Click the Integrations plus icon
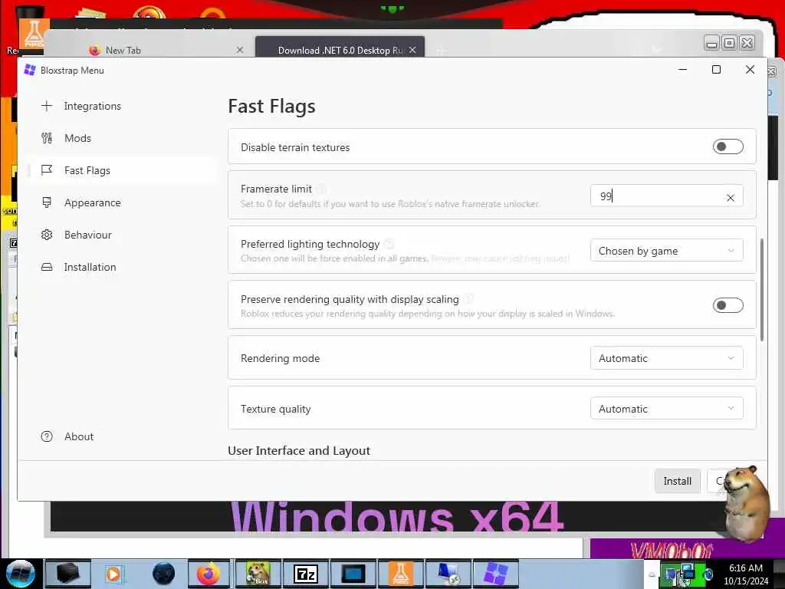Screen dimensions: 785x589 (x=47, y=106)
